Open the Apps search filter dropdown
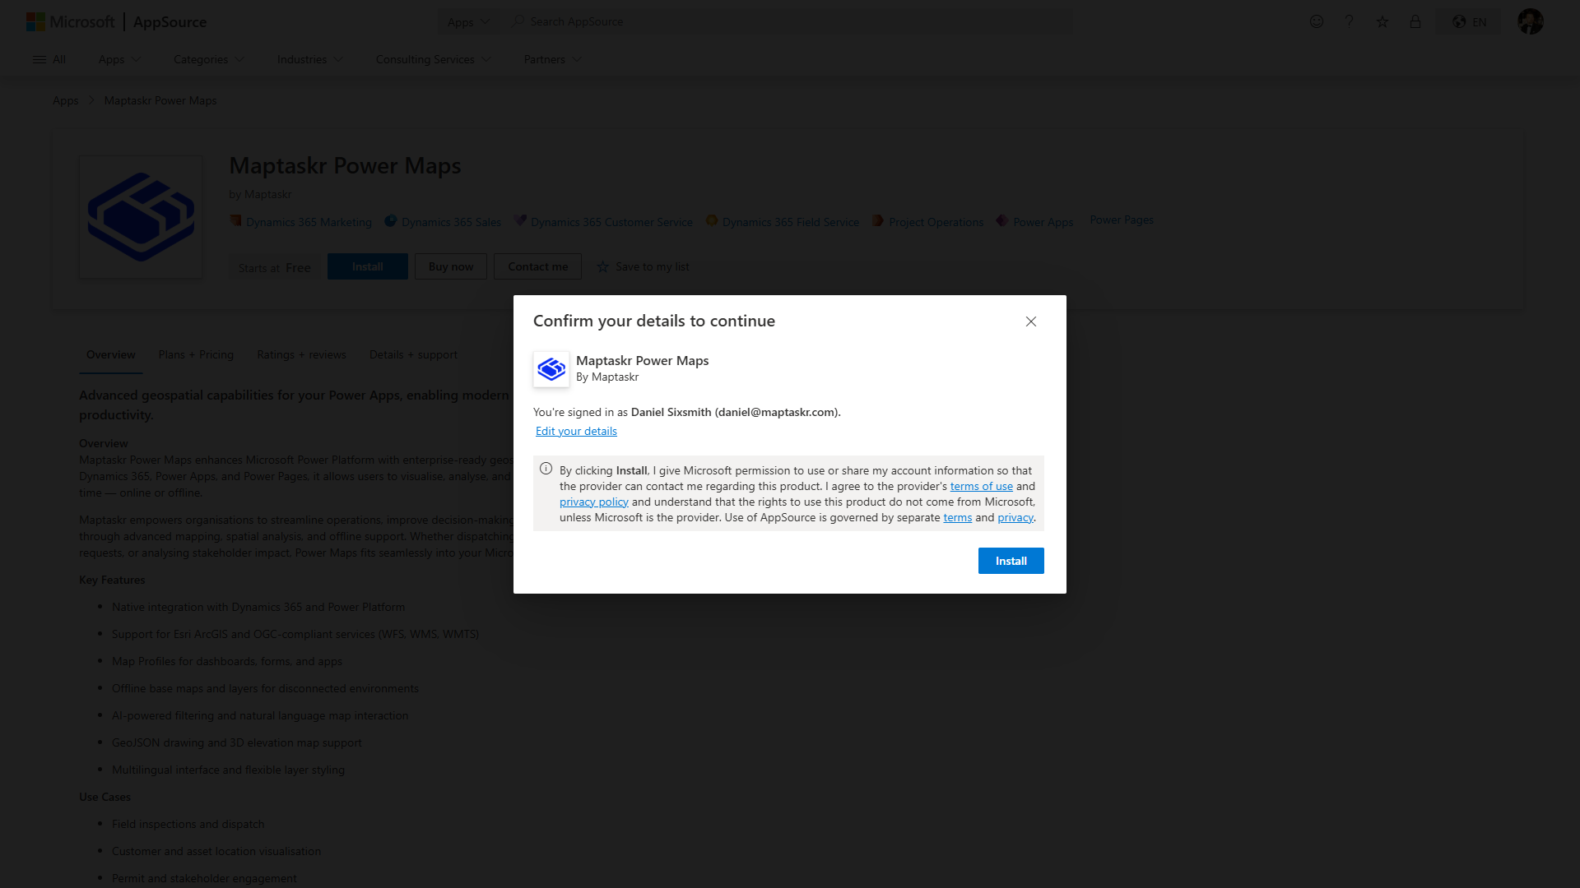This screenshot has height=888, width=1580. point(467,21)
